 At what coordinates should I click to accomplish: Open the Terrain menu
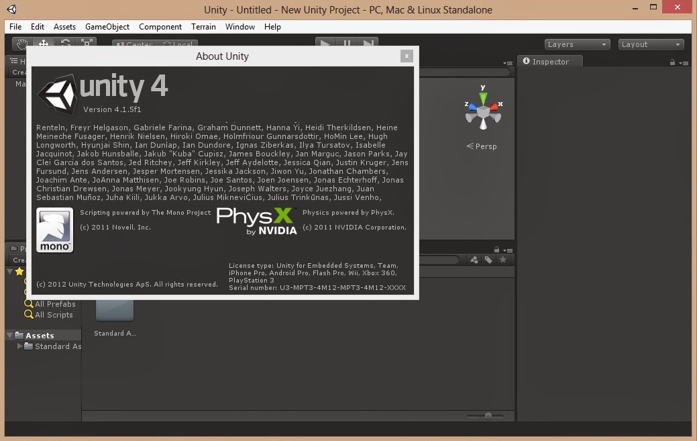(x=203, y=27)
